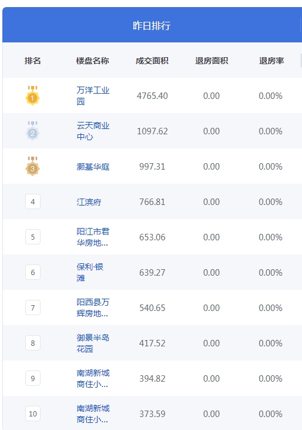Viewport: 302px width, 430px height.
Task: Click the rank 8 number badge
Action: pyautogui.click(x=33, y=343)
